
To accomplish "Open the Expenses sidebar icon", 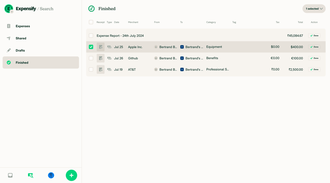I will point(9,26).
